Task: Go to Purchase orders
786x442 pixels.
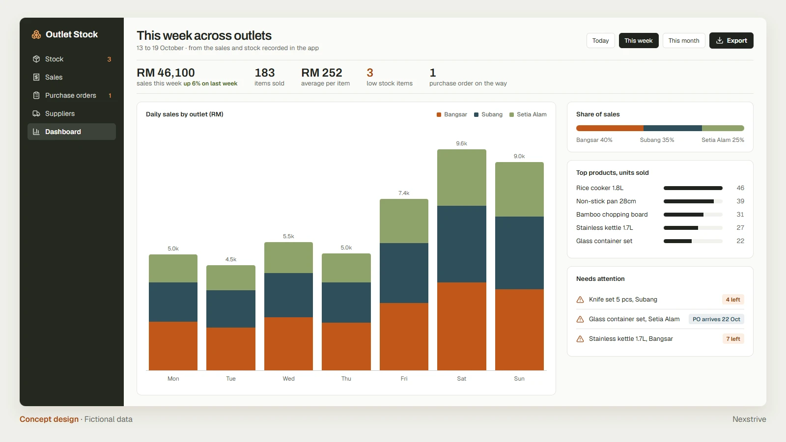Action: (x=72, y=95)
